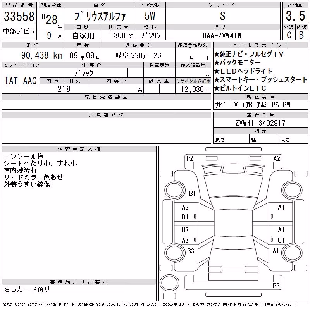The height and width of the screenshot is (310, 310).
Task: Select ★バックモニター sales point
Action: [238, 63]
